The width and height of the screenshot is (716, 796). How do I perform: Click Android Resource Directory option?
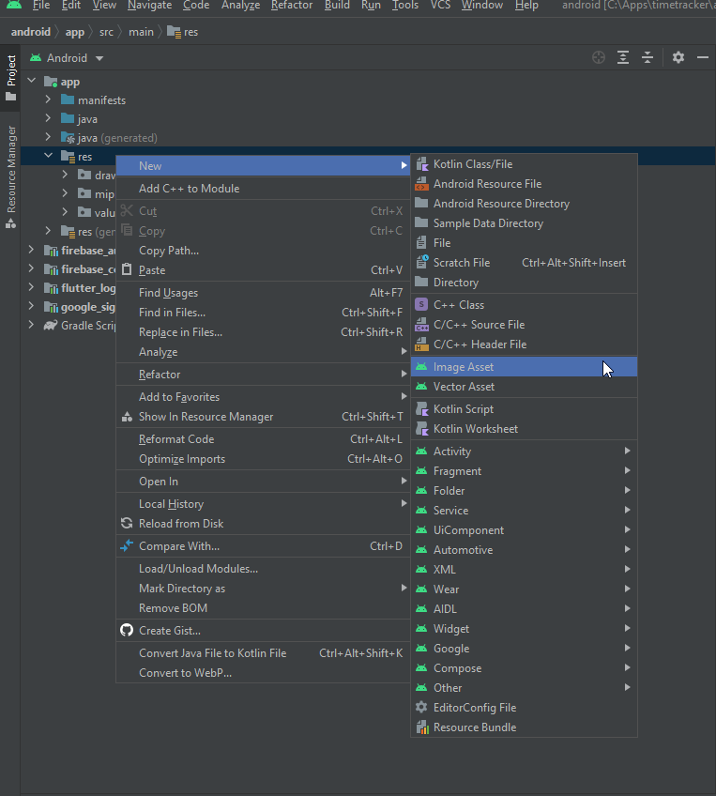point(501,204)
